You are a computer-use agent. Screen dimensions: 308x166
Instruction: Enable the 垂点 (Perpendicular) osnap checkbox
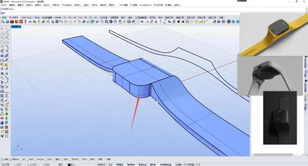54,159
